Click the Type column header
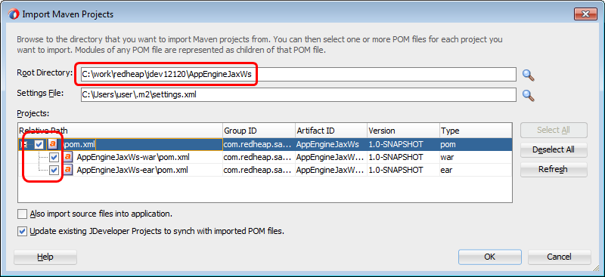The height and width of the screenshot is (277, 605). tap(476, 131)
